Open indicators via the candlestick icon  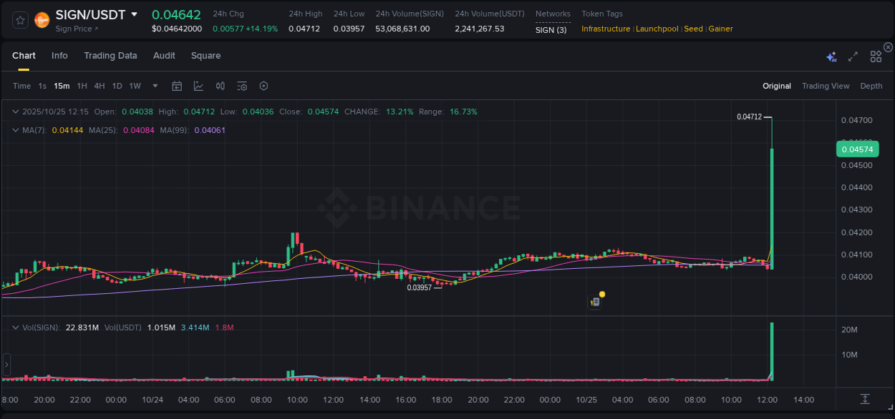coord(220,86)
